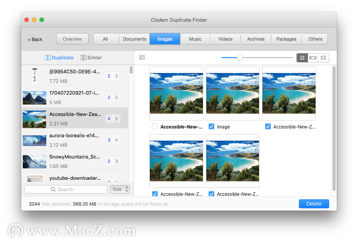358x241 pixels.
Task: Switch to list view icon
Action: 323,58
